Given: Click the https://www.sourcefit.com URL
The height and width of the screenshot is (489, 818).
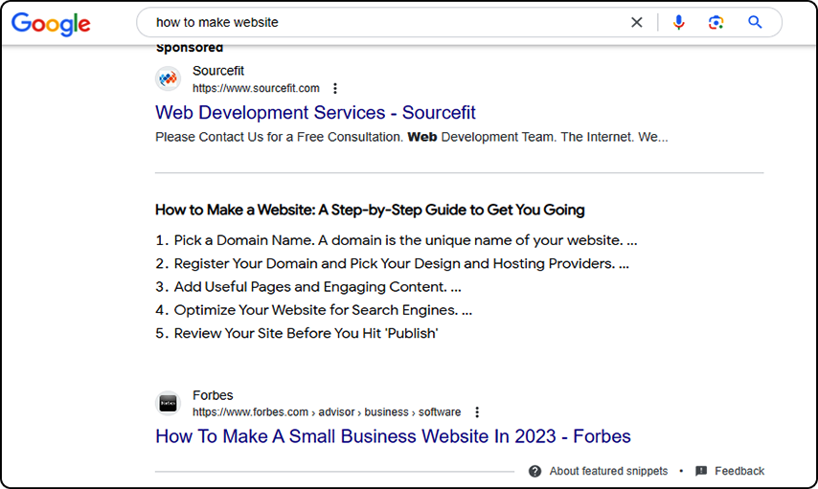Looking at the screenshot, I should pyautogui.click(x=256, y=88).
